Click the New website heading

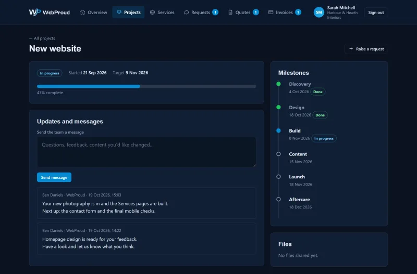(55, 48)
